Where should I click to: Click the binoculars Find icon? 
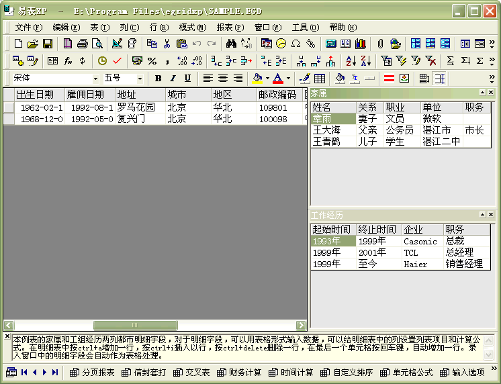pos(231,44)
